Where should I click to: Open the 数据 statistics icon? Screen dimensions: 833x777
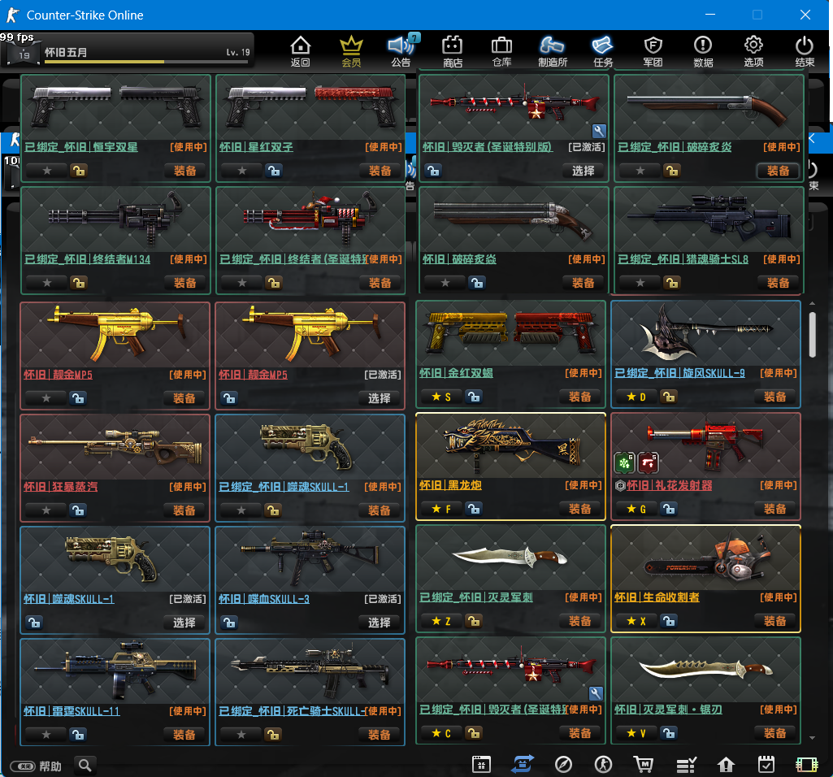[x=703, y=51]
